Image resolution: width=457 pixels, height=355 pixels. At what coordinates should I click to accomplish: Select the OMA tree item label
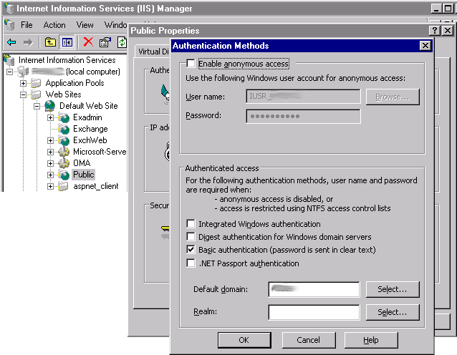tap(82, 163)
